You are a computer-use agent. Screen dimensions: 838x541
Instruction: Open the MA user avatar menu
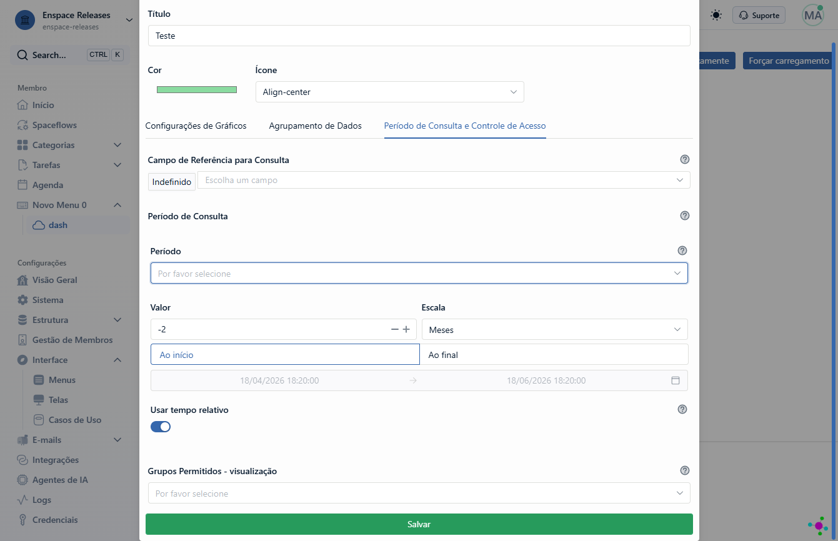click(x=813, y=16)
